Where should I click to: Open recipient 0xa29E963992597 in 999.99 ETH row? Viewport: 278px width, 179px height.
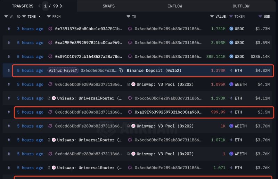(168, 112)
